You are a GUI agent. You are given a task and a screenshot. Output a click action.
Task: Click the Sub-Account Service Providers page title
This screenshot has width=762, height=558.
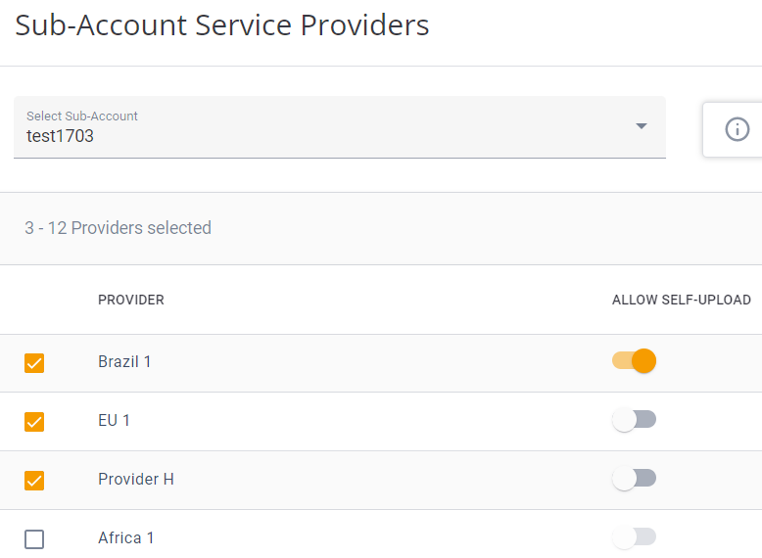(222, 25)
